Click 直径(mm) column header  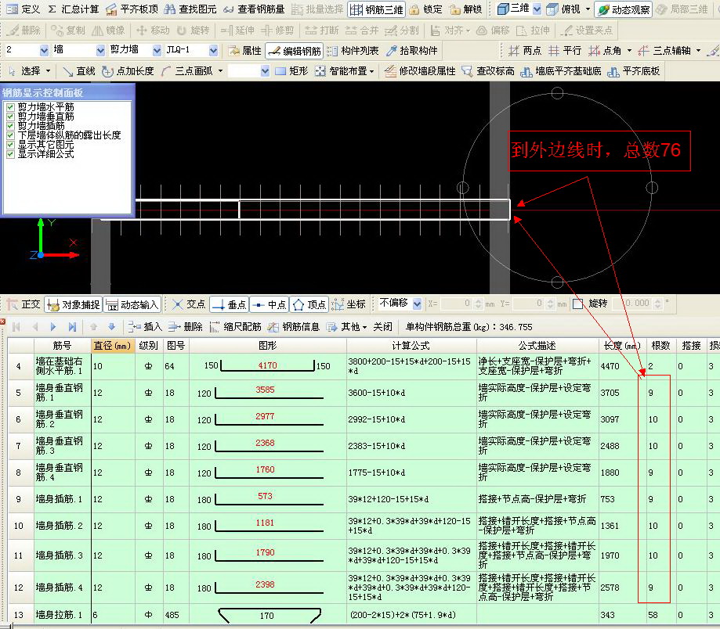[x=113, y=345]
